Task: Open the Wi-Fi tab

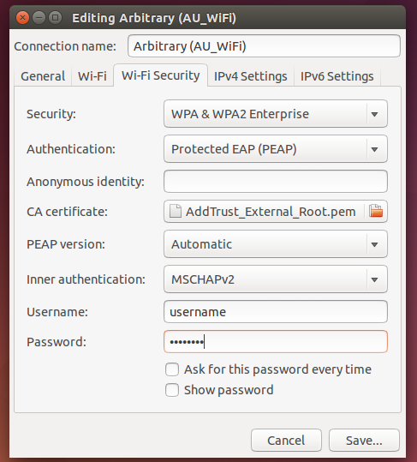Action: click(x=92, y=76)
